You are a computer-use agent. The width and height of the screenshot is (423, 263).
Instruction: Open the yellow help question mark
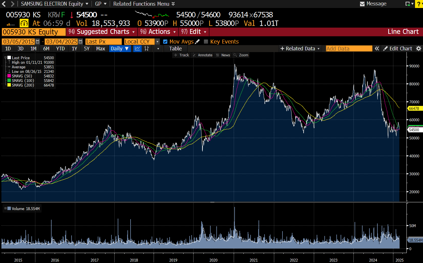pos(419,4)
